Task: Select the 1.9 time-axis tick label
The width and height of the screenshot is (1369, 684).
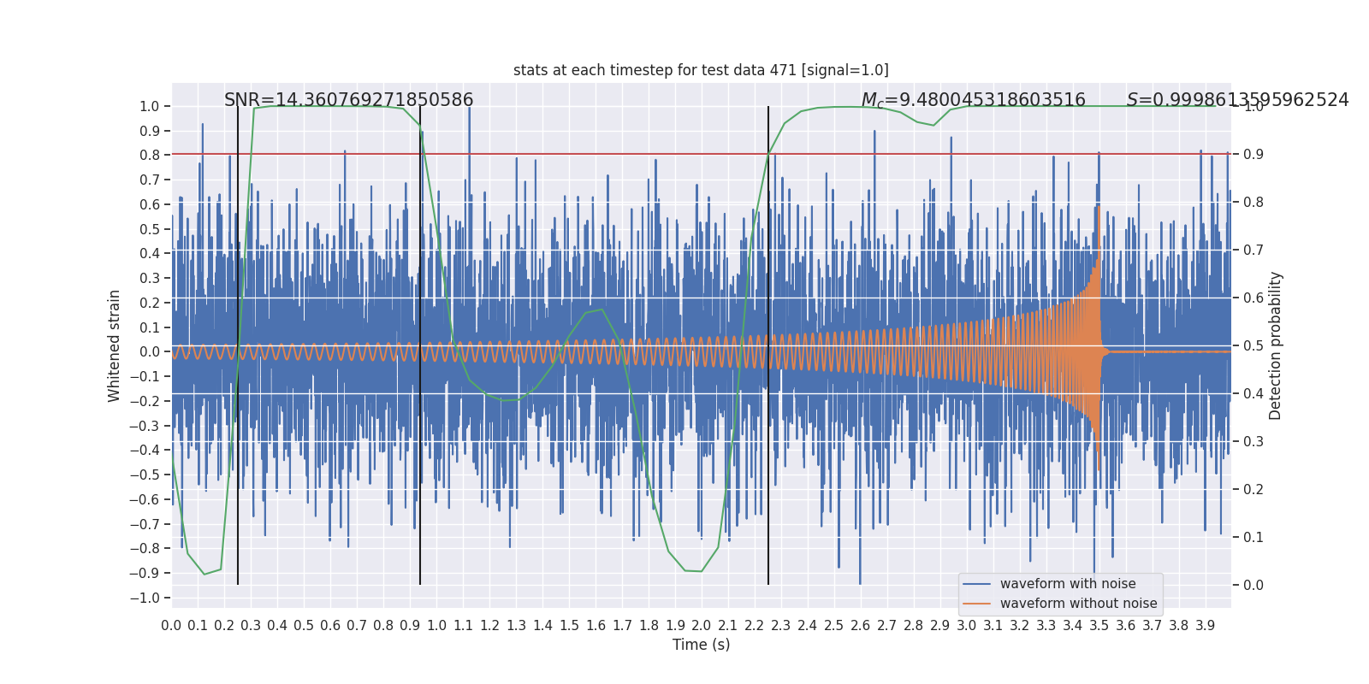Action: tap(675, 625)
